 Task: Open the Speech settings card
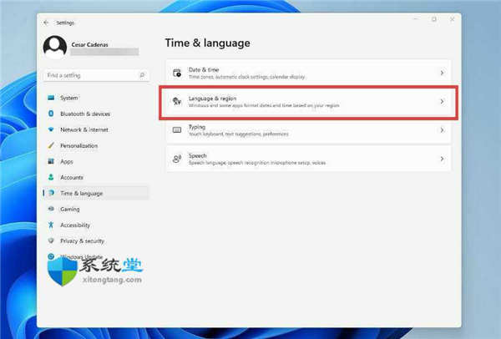point(309,159)
